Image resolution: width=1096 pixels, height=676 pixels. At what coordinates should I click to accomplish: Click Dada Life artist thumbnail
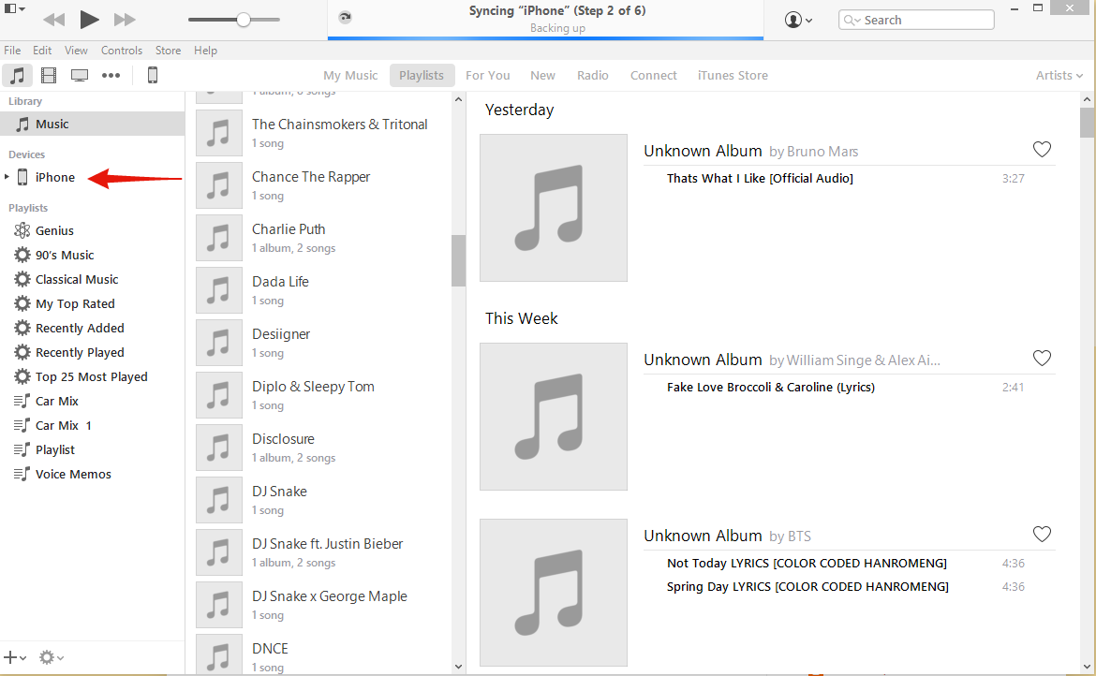coord(219,290)
